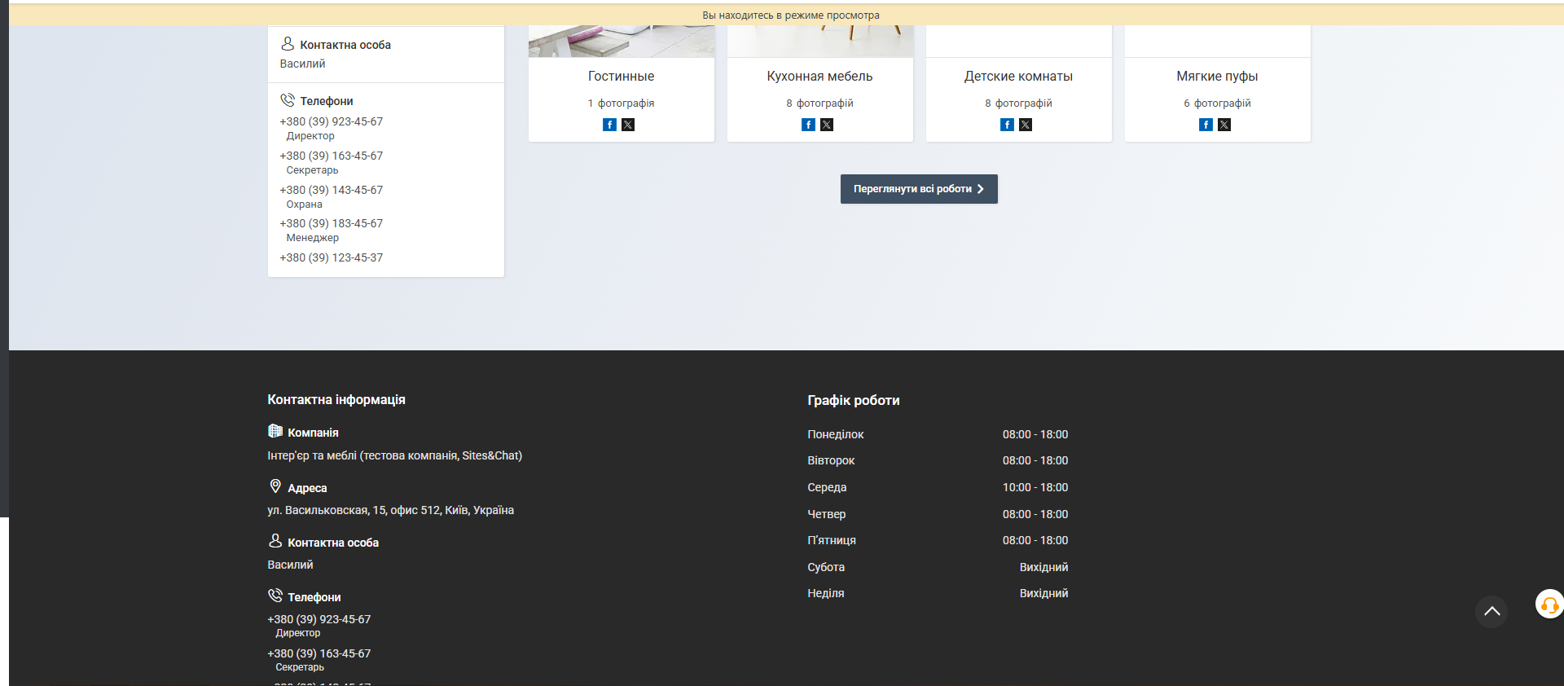This screenshot has width=1564, height=686.
Task: Share Детские комнаты album on X
Action: [1026, 125]
